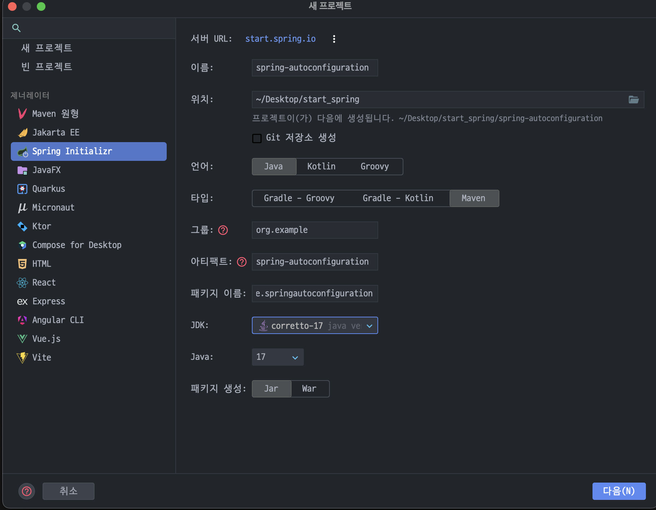This screenshot has width=656, height=510.
Task: Choose the Micronaut generator label
Action: point(53,208)
